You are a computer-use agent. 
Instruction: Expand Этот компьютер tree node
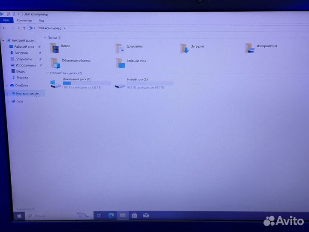point(8,93)
